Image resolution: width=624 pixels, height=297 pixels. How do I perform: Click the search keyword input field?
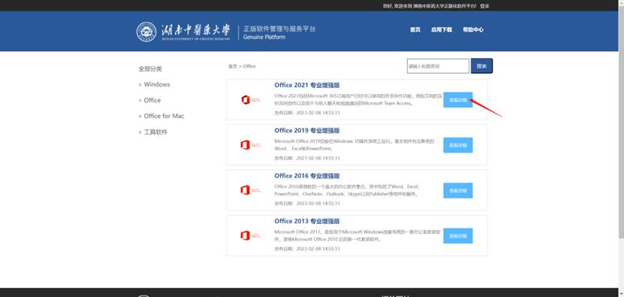coord(438,66)
